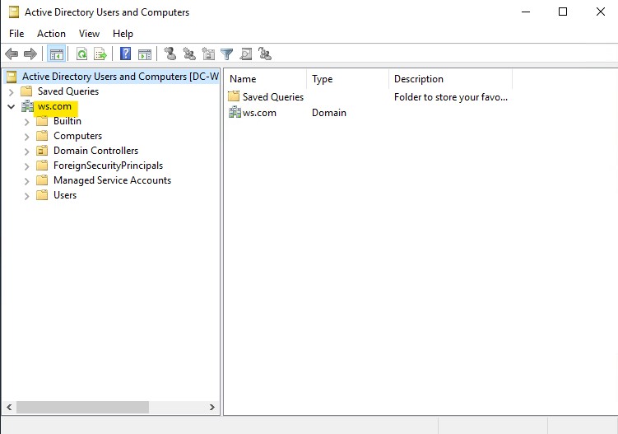Expand the Domain Controllers node

27,152
